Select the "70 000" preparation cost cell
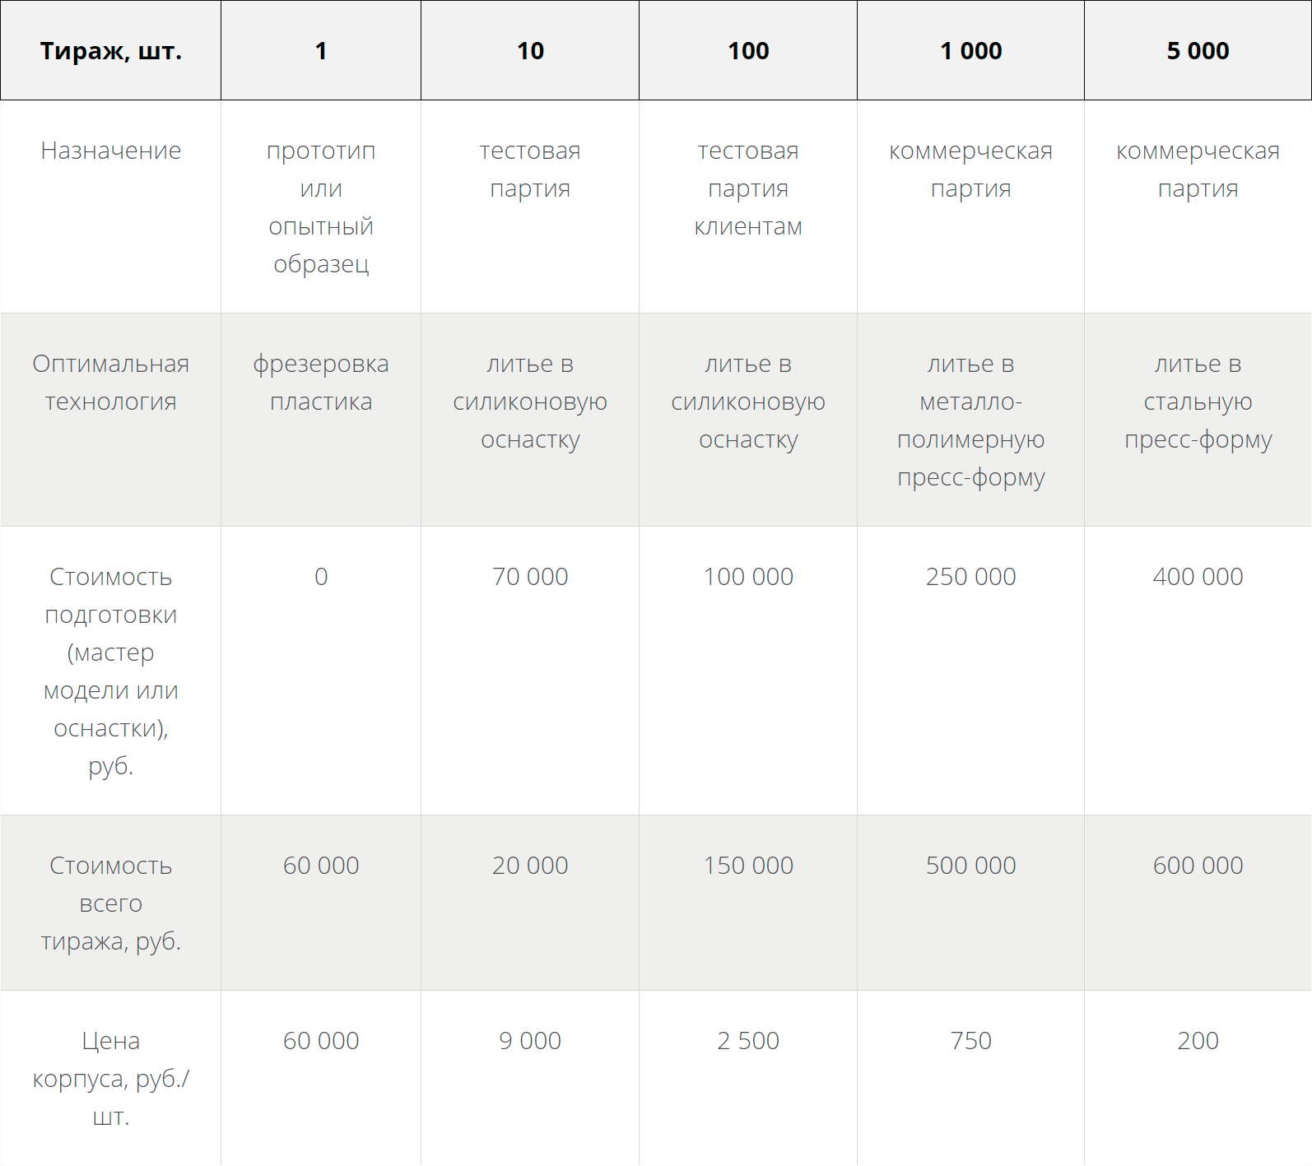 (530, 577)
